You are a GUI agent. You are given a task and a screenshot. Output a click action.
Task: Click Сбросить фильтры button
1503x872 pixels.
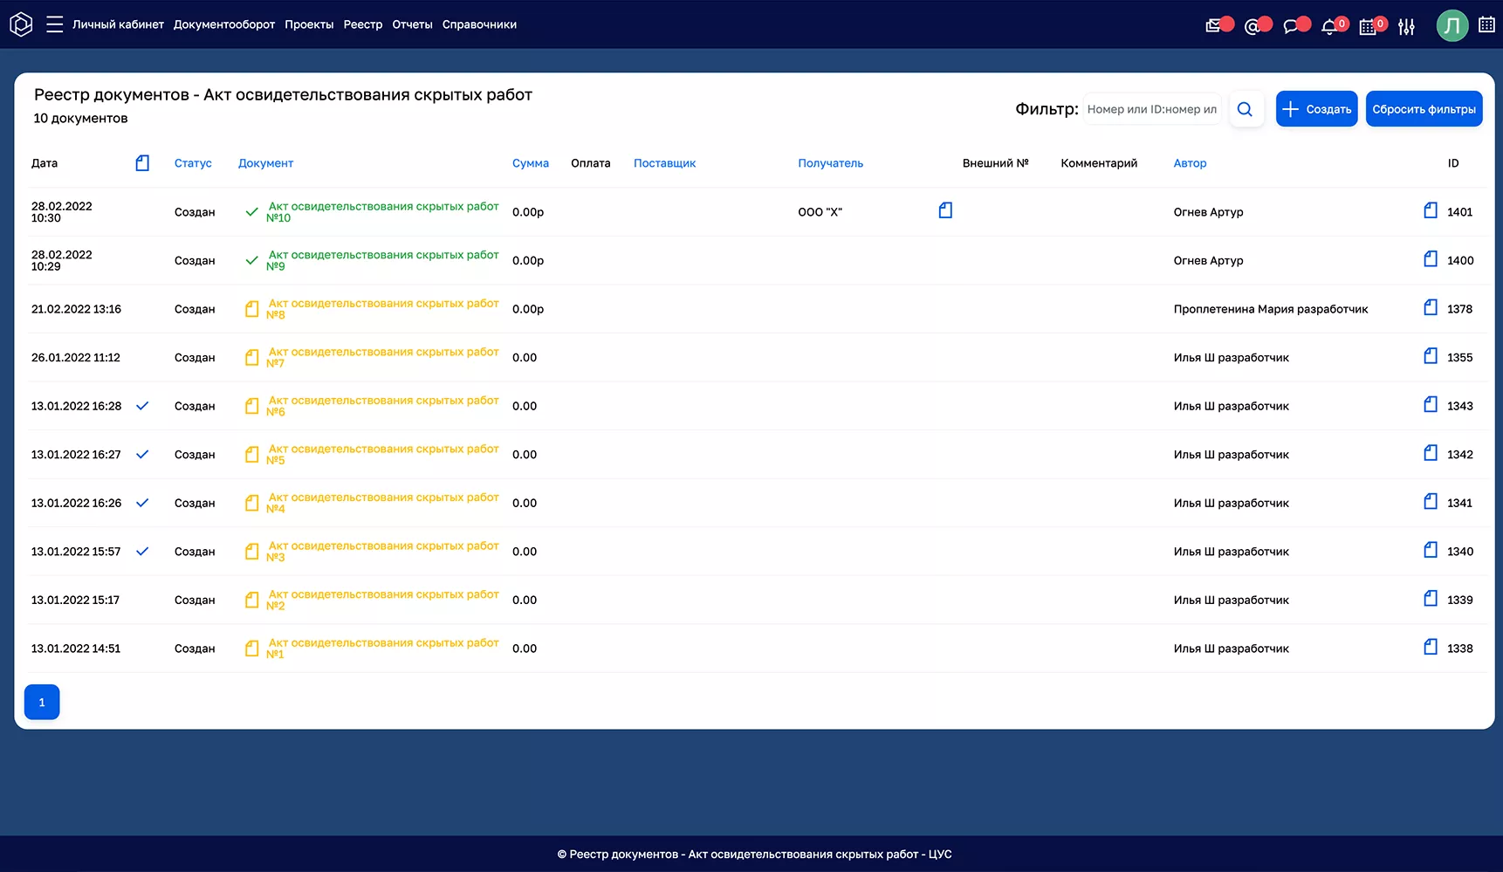[x=1424, y=109]
